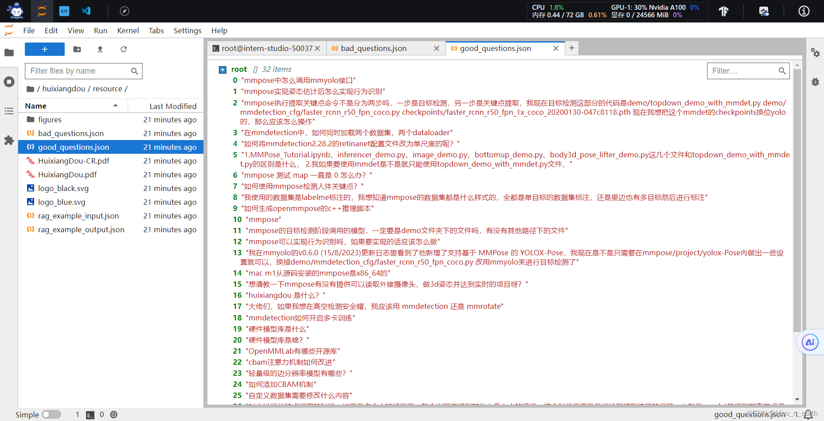The height and width of the screenshot is (421, 824).
Task: Select logo_black.svg file
Action: [111, 188]
